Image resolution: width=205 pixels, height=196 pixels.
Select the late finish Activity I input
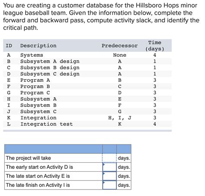pyautogui.click(x=109, y=185)
